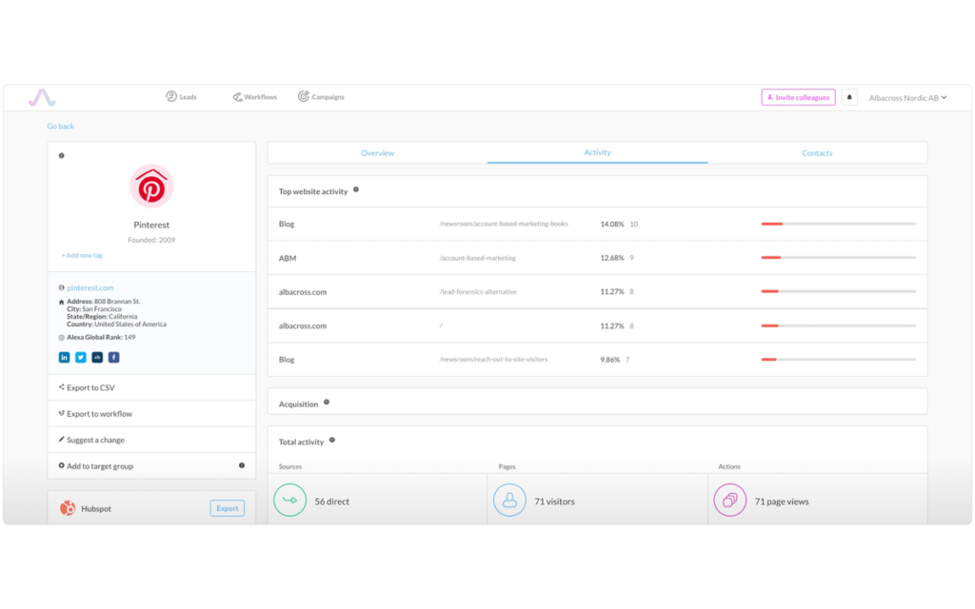
Task: Open Pinterest's Facebook profile icon
Action: click(114, 358)
